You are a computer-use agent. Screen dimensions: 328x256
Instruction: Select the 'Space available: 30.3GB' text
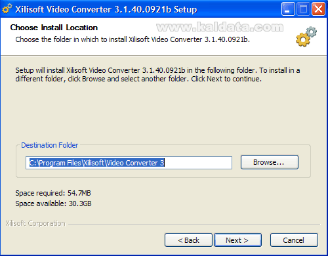53,203
